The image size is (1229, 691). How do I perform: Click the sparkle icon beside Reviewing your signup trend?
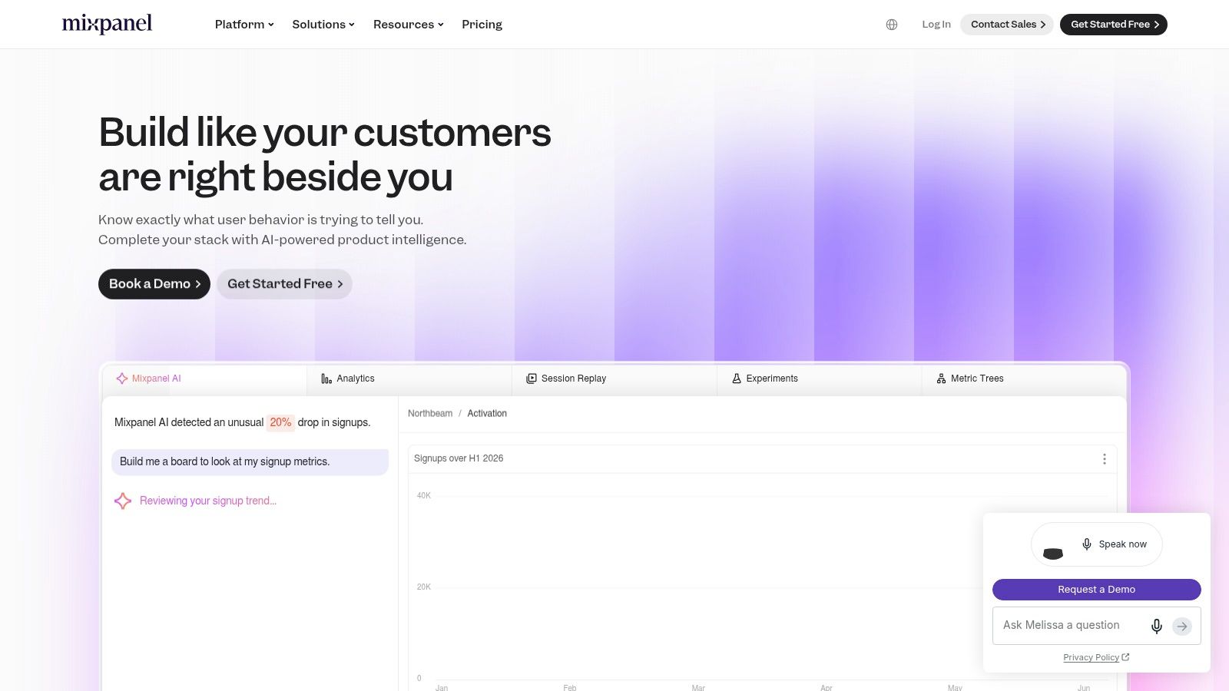tap(123, 501)
